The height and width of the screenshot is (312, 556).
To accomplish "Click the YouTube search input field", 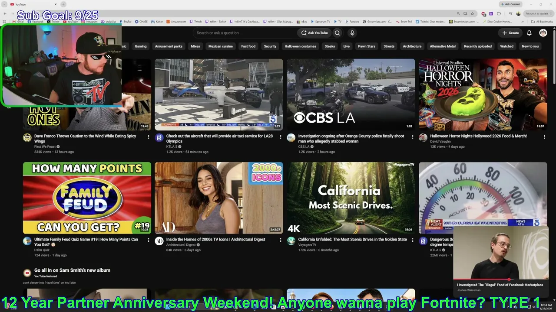I will [x=245, y=33].
